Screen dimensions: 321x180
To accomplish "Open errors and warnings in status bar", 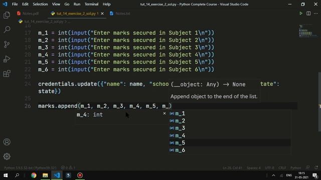I will 68,168.
